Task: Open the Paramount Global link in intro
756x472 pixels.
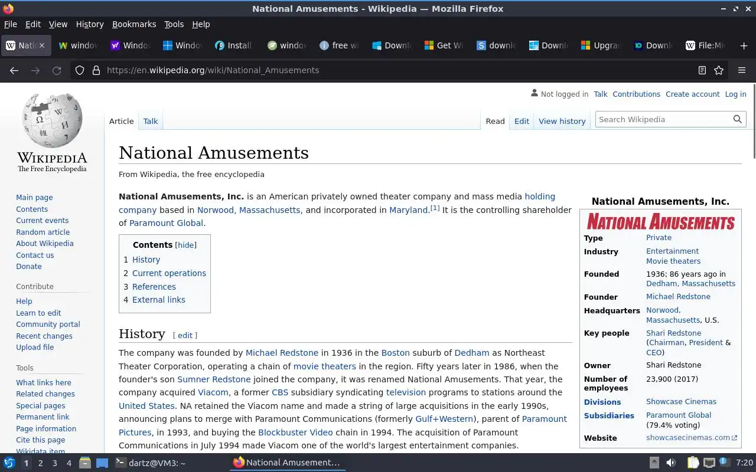Action: (x=166, y=223)
